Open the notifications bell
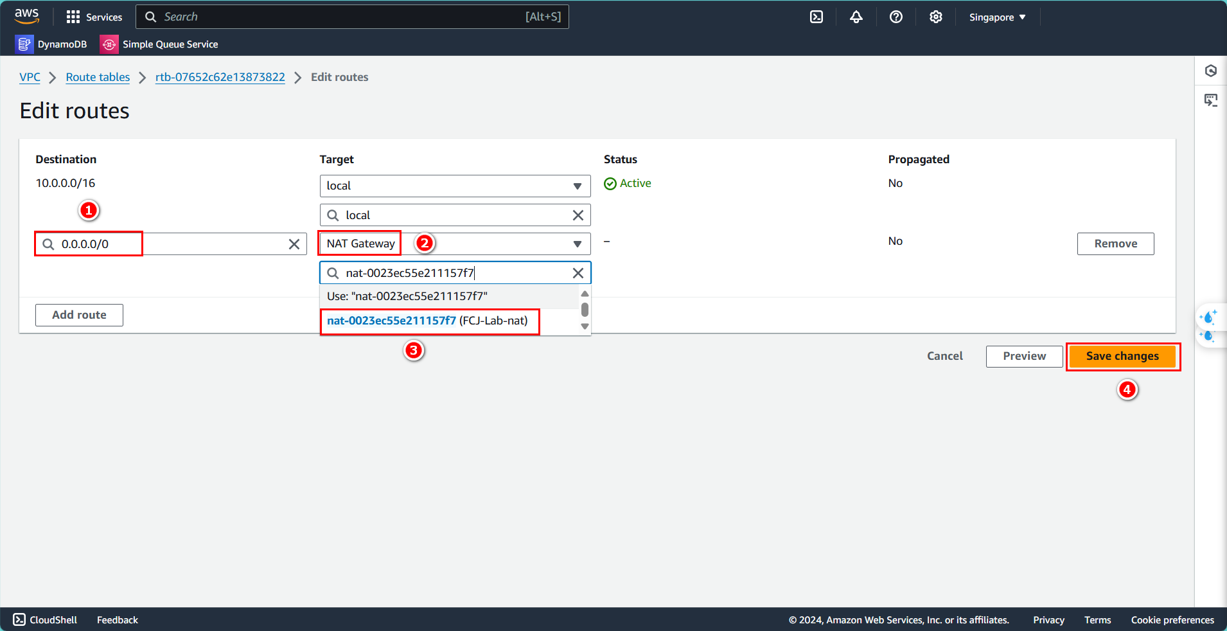 856,17
